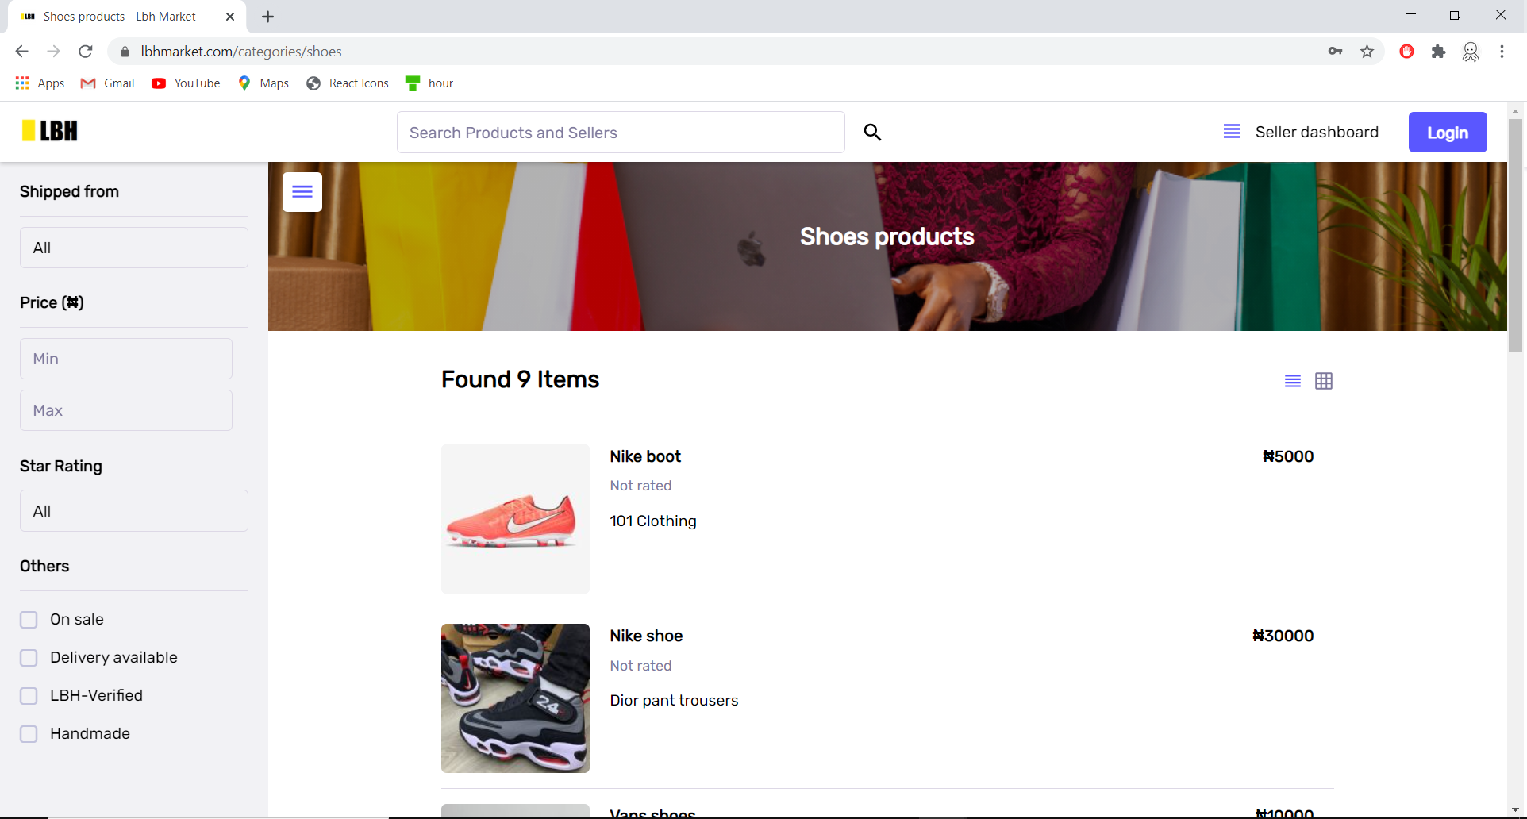This screenshot has width=1527, height=819.
Task: Click the search magnifier icon
Action: [x=872, y=133]
